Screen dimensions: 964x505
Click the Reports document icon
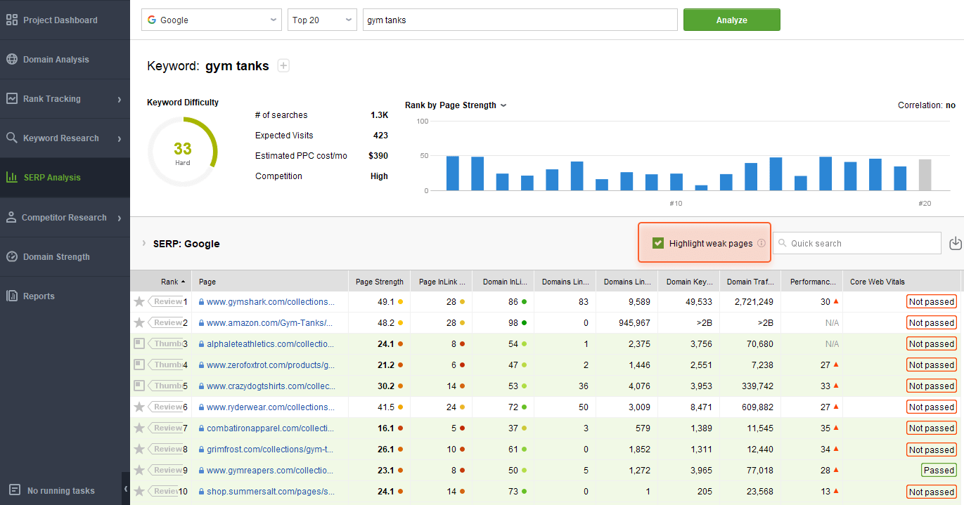pos(12,296)
